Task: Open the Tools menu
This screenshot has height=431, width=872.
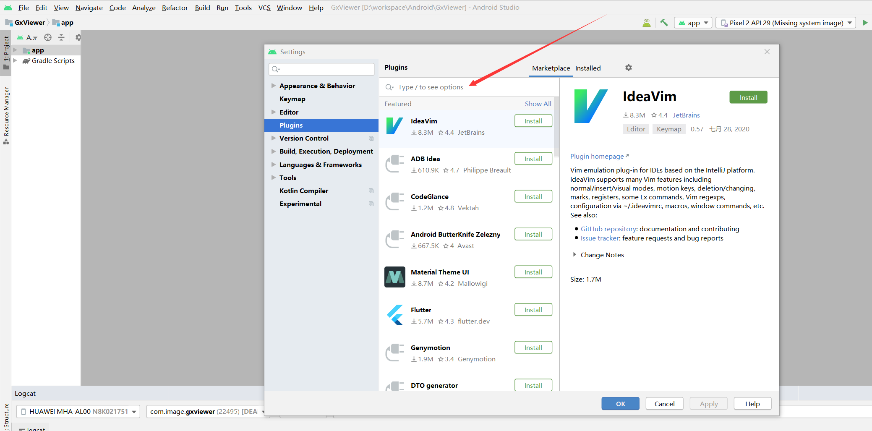Action: [243, 8]
